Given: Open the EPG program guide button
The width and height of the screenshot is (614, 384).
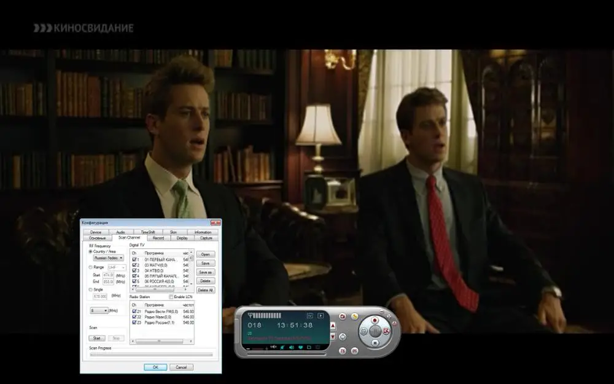Looking at the screenshot, I should pyautogui.click(x=354, y=351).
